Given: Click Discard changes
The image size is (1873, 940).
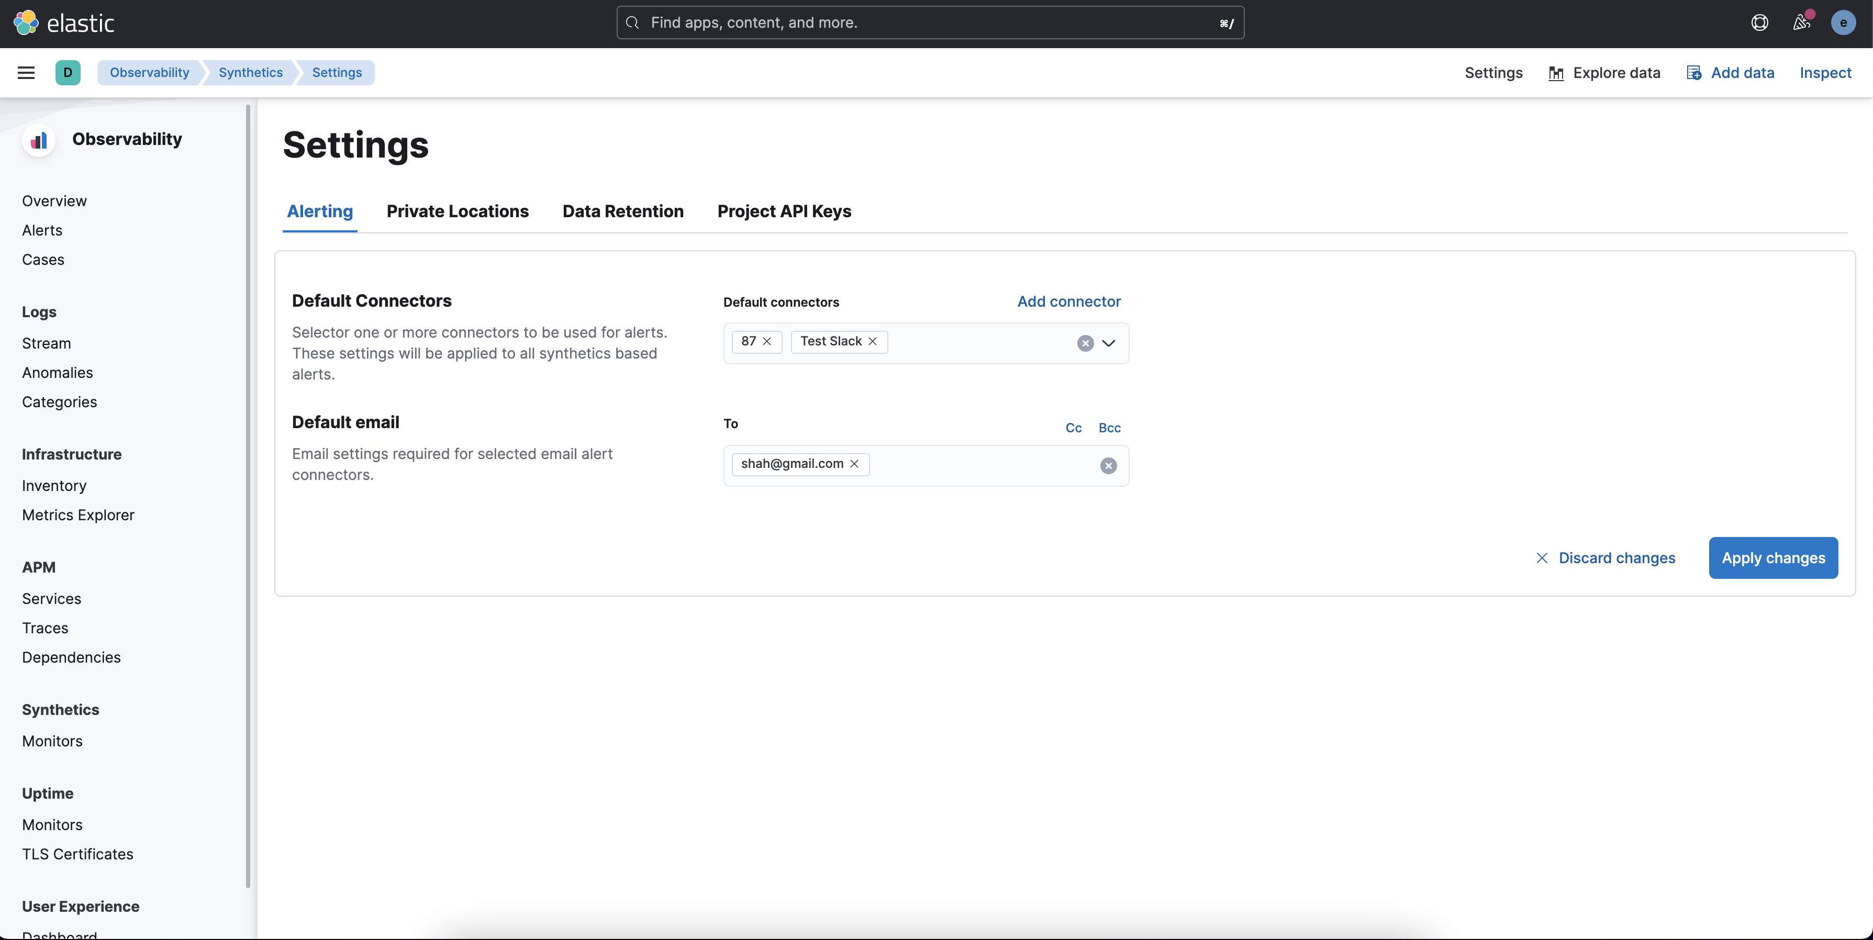Looking at the screenshot, I should [x=1606, y=558].
